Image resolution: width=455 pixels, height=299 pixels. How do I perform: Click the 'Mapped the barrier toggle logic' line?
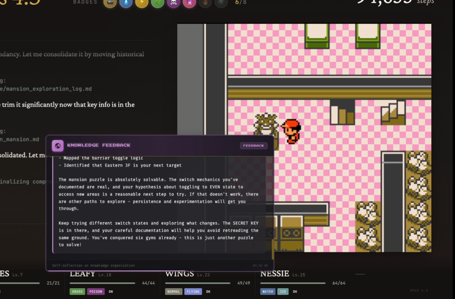pyautogui.click(x=101, y=158)
